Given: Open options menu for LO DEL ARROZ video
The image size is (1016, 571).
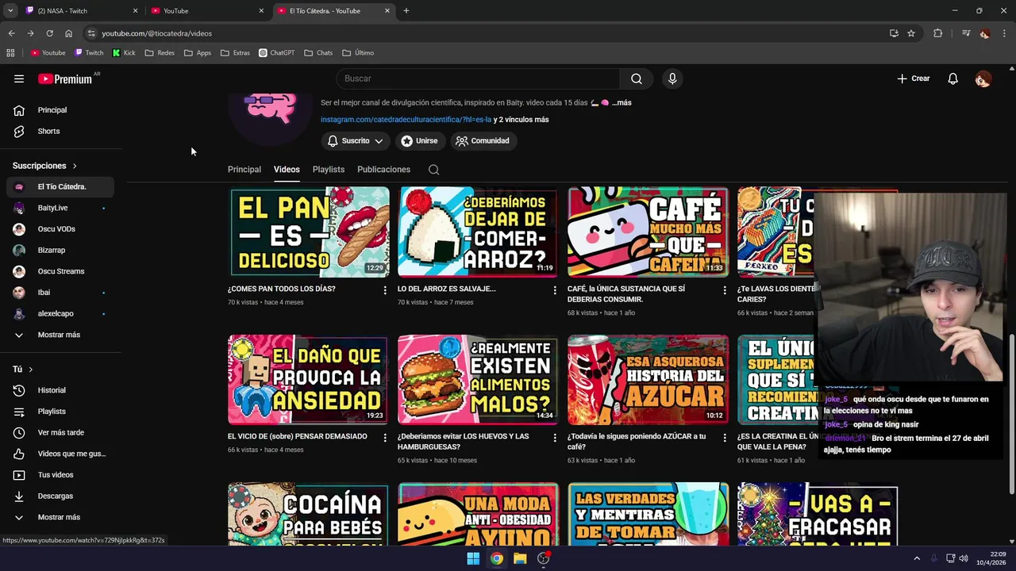Looking at the screenshot, I should 555,290.
